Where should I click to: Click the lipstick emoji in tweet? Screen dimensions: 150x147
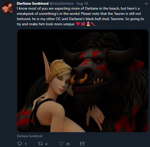click(x=88, y=24)
